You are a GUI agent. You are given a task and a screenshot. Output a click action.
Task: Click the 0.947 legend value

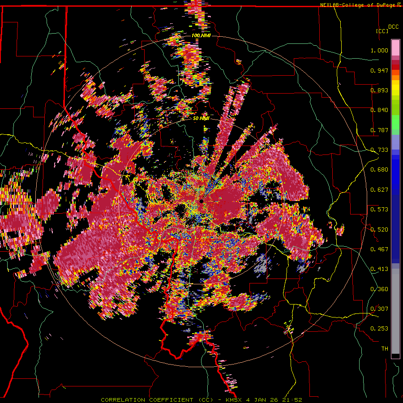[379, 70]
